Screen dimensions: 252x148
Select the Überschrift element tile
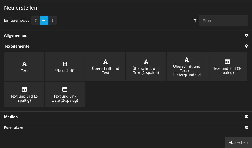tap(65, 67)
